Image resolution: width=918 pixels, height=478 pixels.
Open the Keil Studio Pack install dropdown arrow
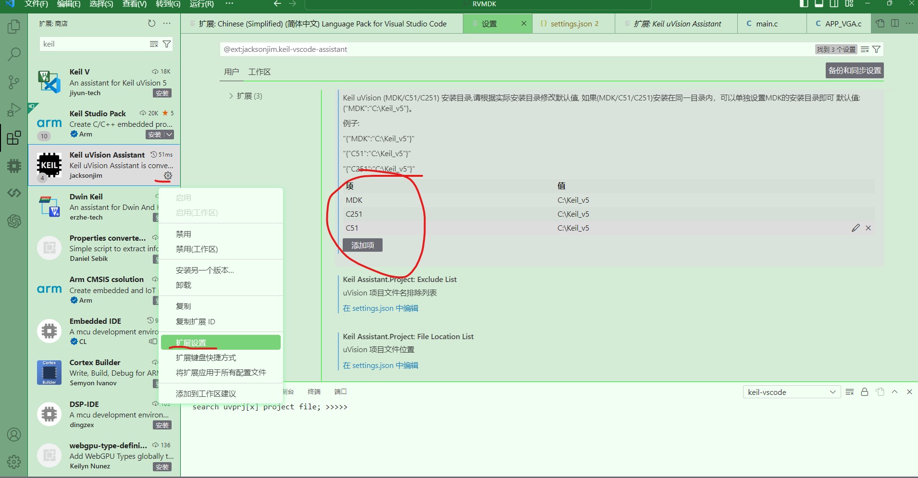(x=169, y=135)
